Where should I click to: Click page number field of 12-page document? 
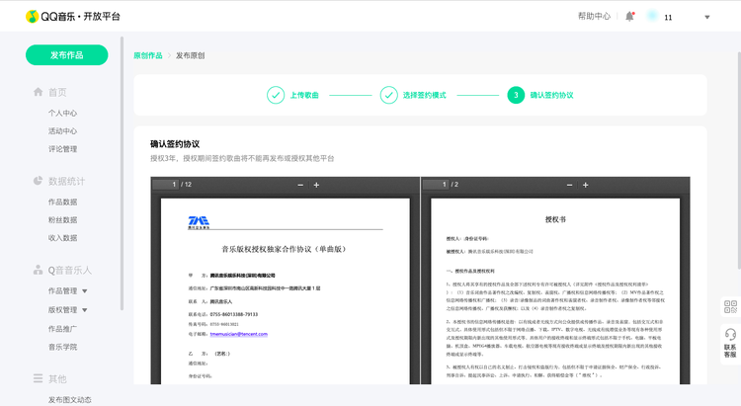[x=166, y=185]
